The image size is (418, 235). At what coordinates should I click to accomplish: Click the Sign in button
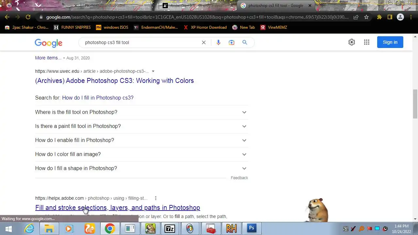click(x=390, y=42)
